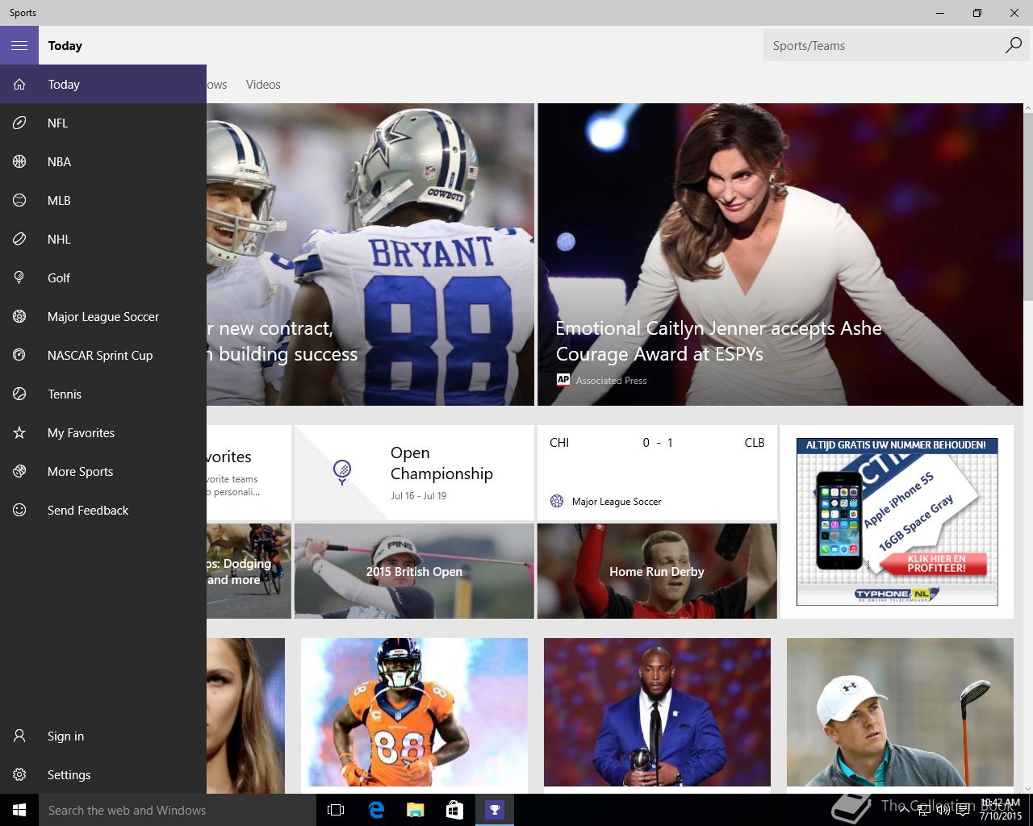The image size is (1033, 826).
Task: Click the NASCAR Sprint Cup gauge icon
Action: (19, 355)
